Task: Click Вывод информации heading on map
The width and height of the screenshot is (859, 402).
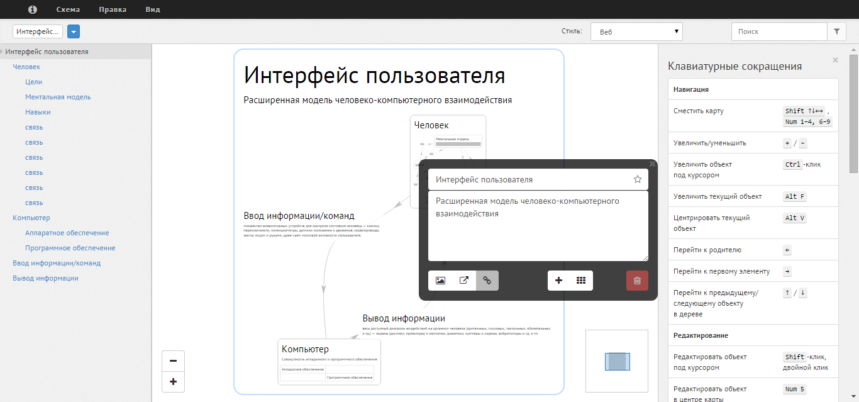Action: 404,318
